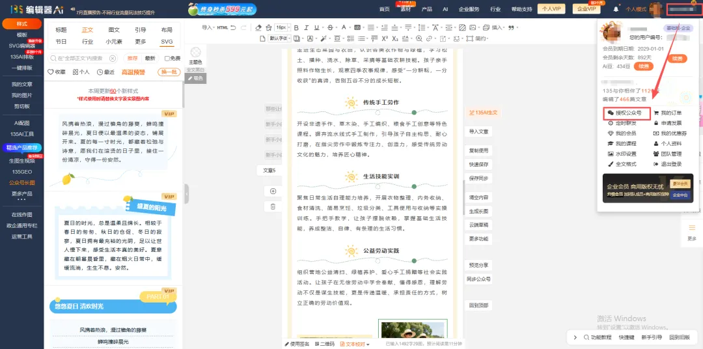Click the 吸色 color picker button
The height and width of the screenshot is (349, 703).
pyautogui.click(x=195, y=78)
